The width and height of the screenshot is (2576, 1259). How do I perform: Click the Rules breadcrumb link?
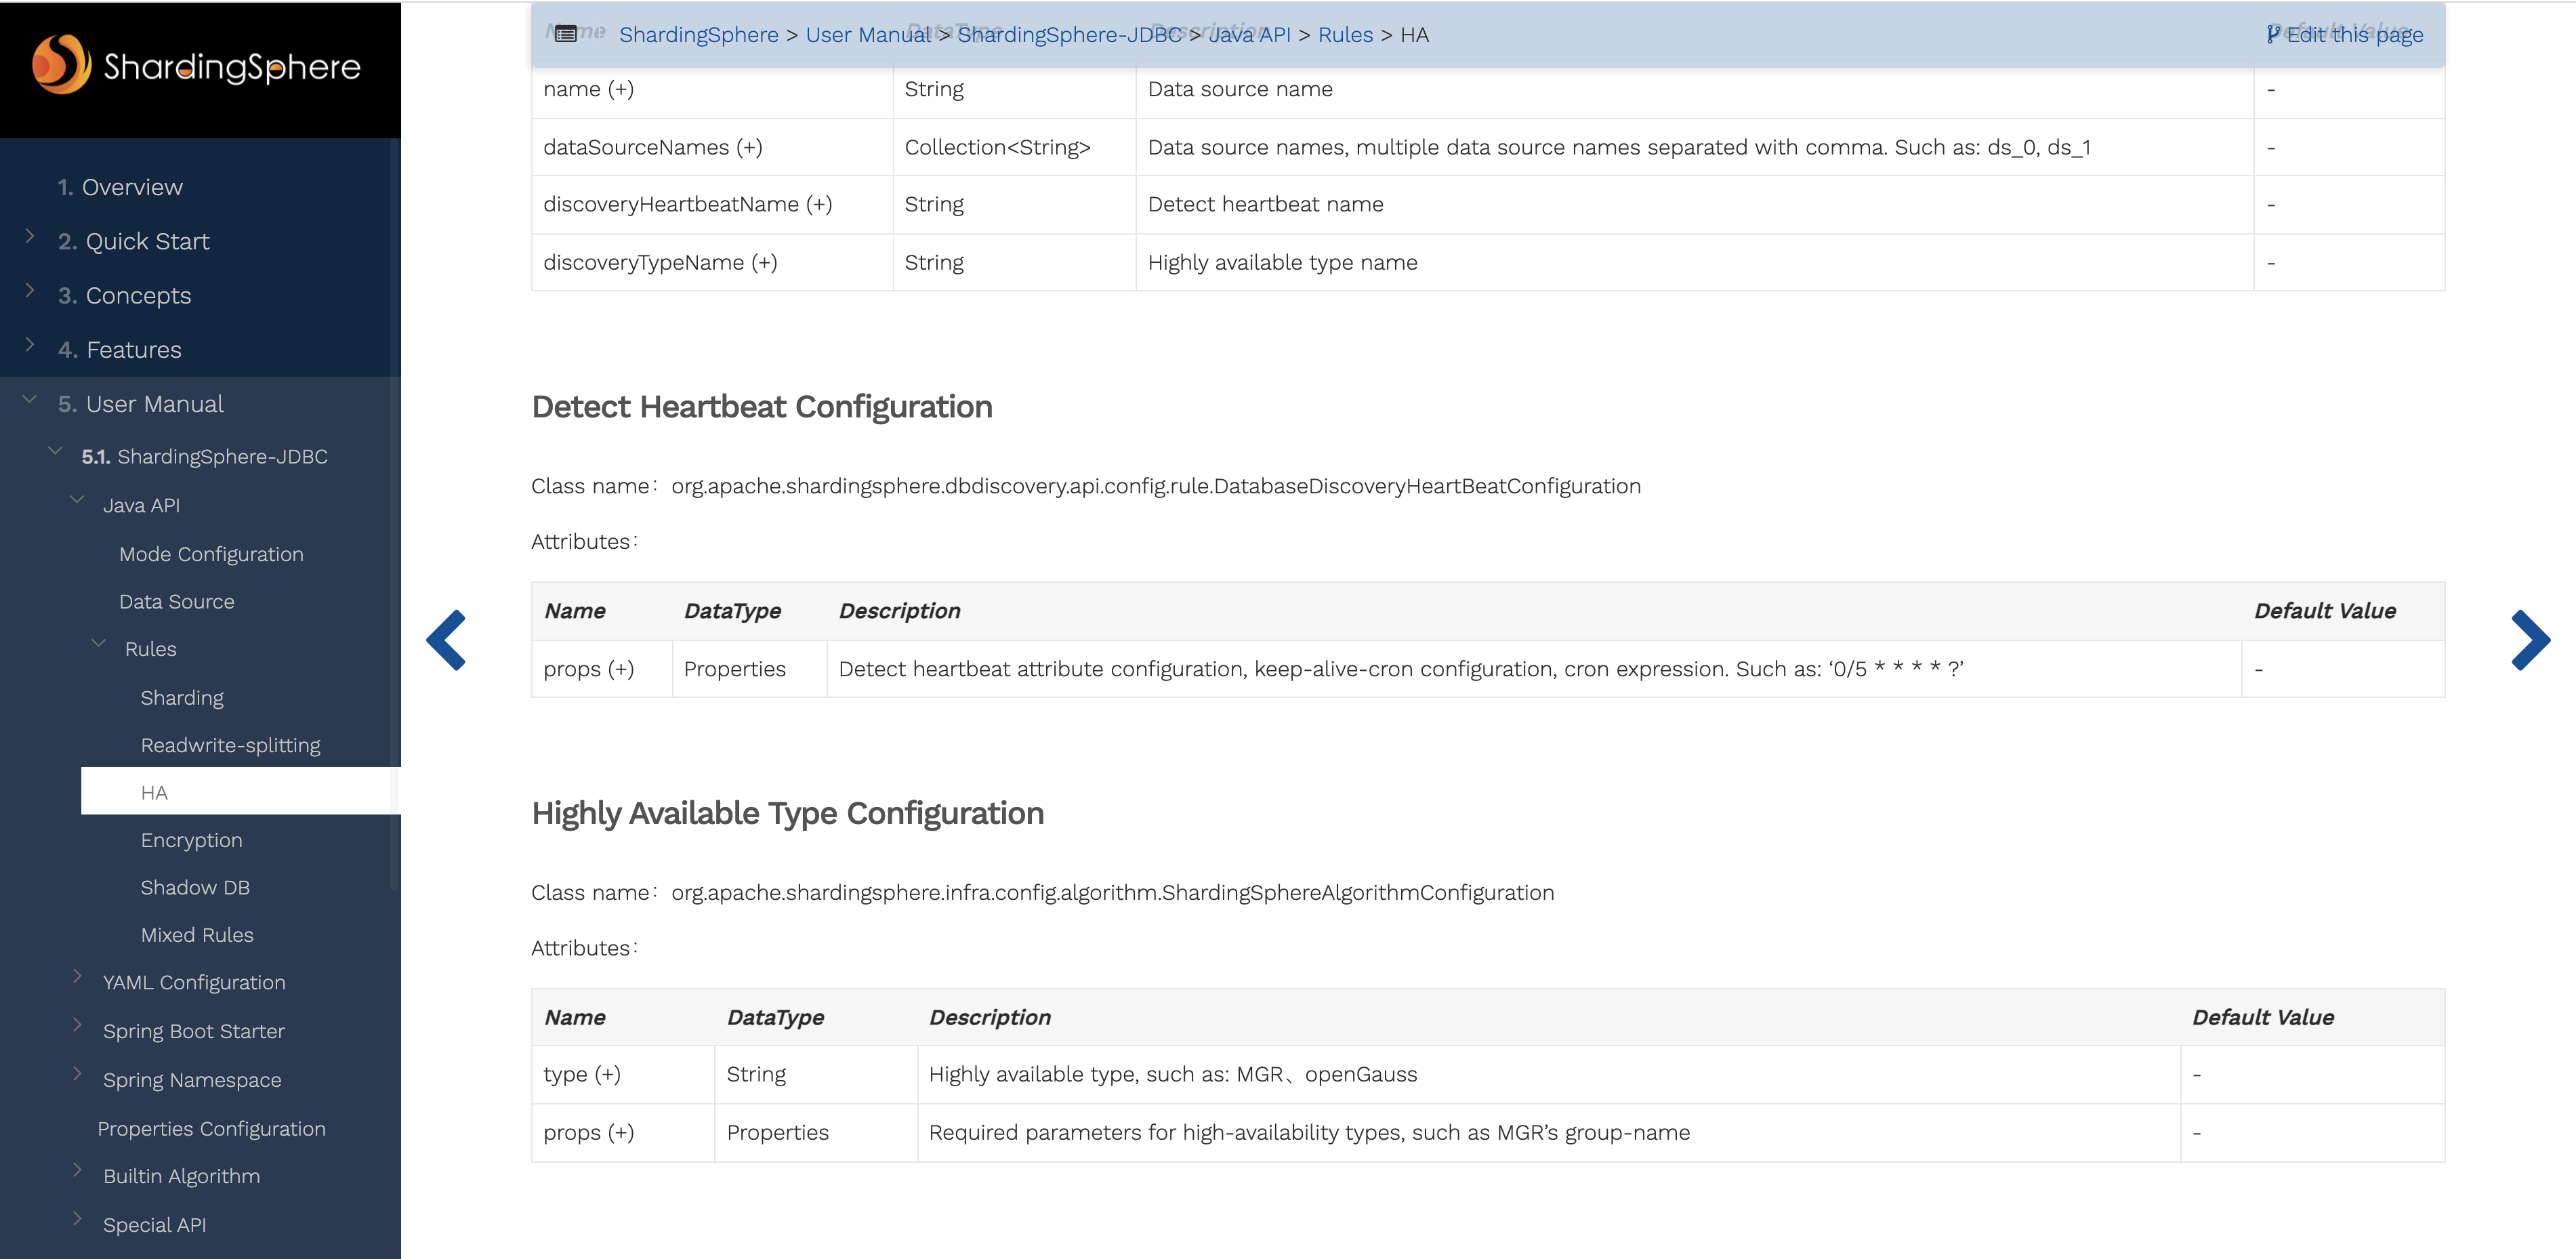[x=1345, y=35]
